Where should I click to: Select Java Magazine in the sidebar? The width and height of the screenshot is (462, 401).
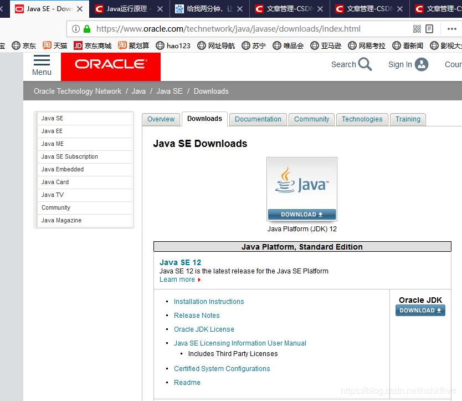click(x=84, y=220)
